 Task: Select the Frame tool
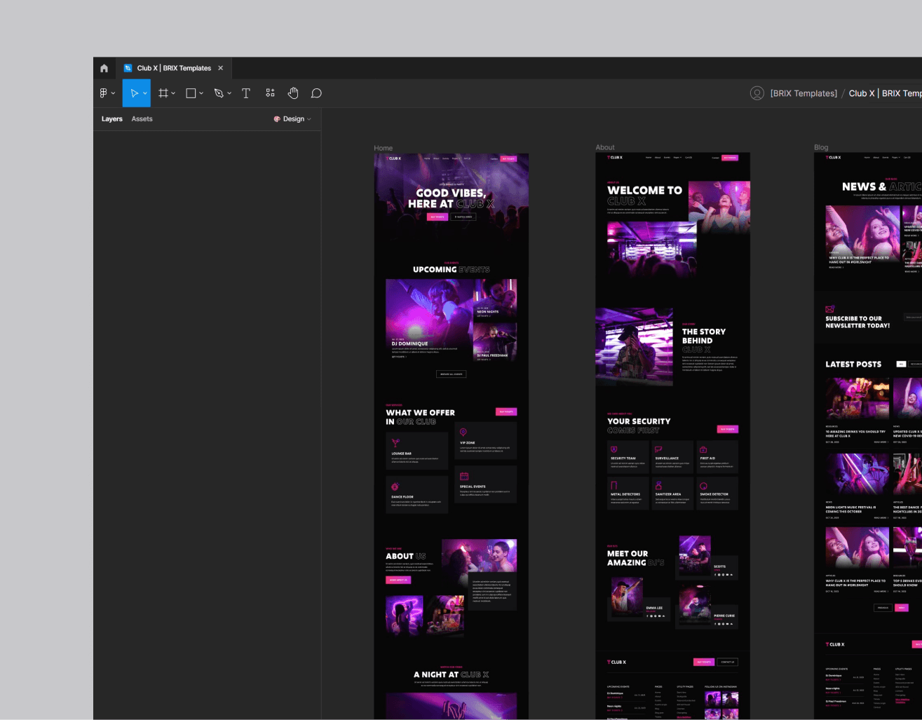point(163,93)
